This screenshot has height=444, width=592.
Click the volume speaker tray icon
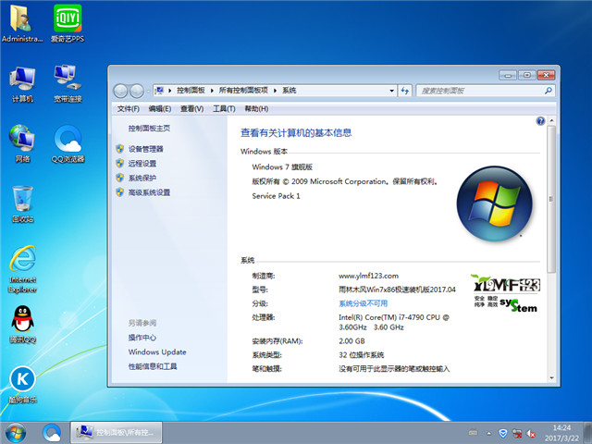[531, 434]
